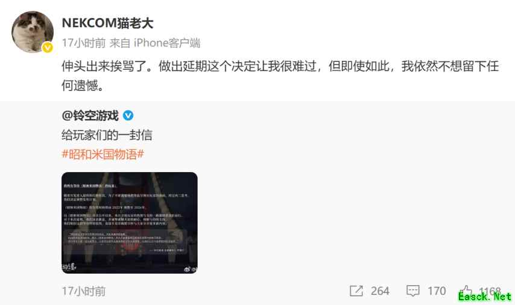Open the #昭和米国物语# hashtag topic
515x305 pixels.
pyautogui.click(x=103, y=154)
